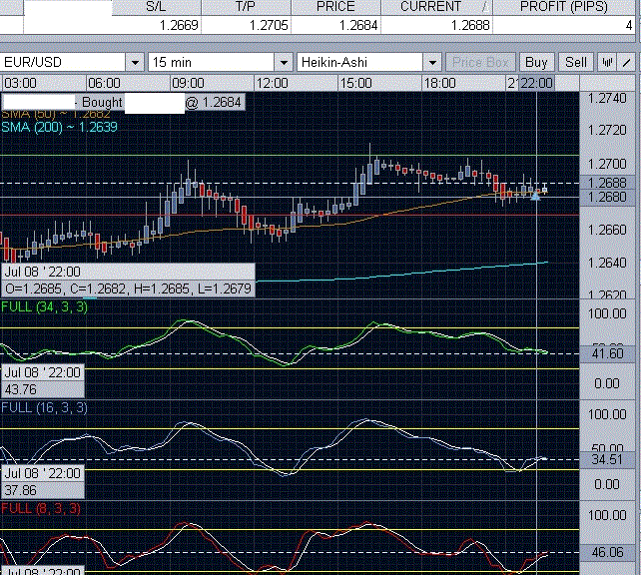This screenshot has height=575, width=641.
Task: Click the CURRENT column header
Action: tap(436, 7)
